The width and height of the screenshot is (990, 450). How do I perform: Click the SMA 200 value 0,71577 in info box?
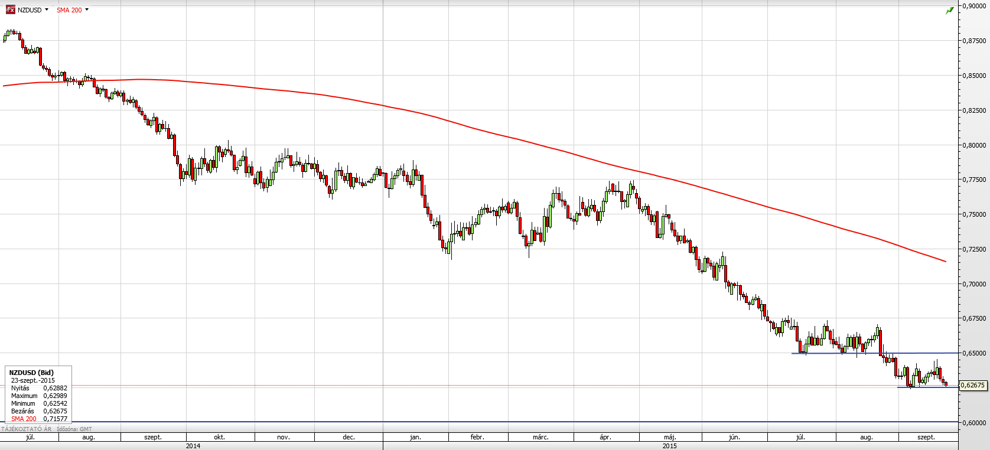pyautogui.click(x=55, y=419)
